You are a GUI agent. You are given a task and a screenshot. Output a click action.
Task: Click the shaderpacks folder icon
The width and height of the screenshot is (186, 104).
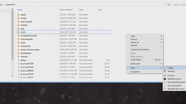(19, 53)
